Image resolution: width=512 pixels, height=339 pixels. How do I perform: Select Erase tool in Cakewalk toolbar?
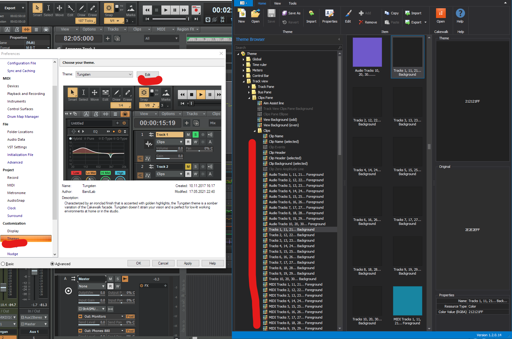pyautogui.click(x=92, y=10)
